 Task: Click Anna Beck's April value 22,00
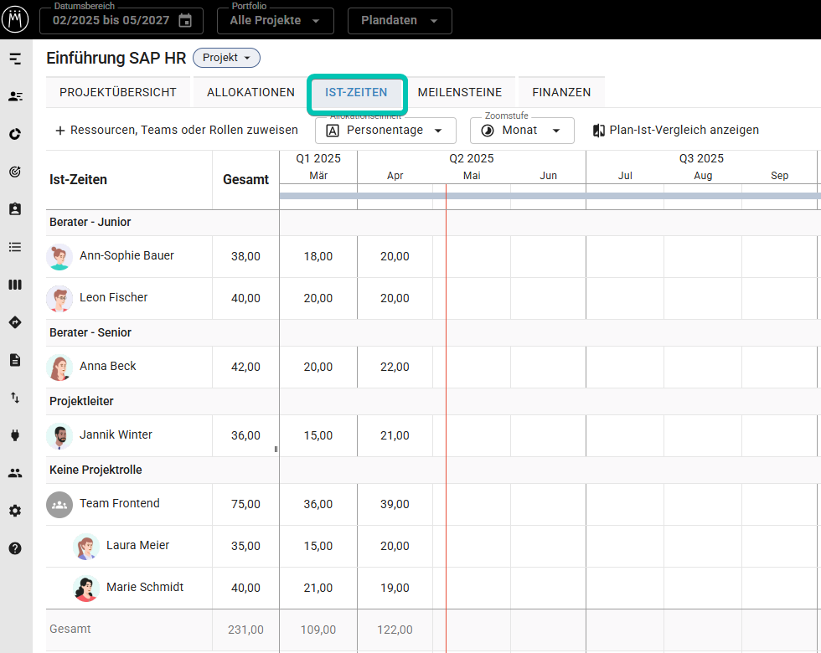click(x=395, y=367)
